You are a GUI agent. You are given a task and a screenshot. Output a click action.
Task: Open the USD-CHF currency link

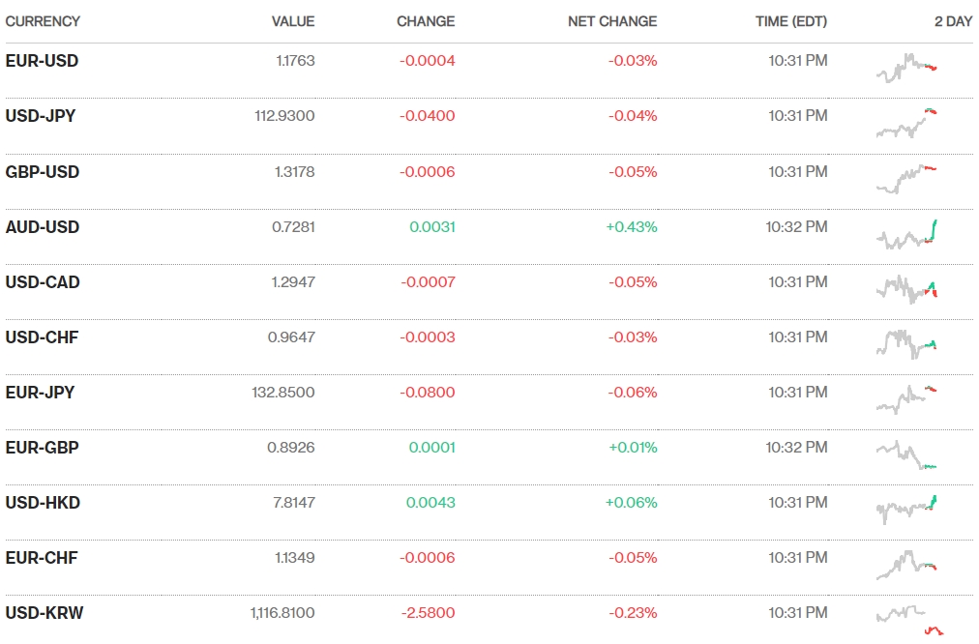tap(42, 337)
